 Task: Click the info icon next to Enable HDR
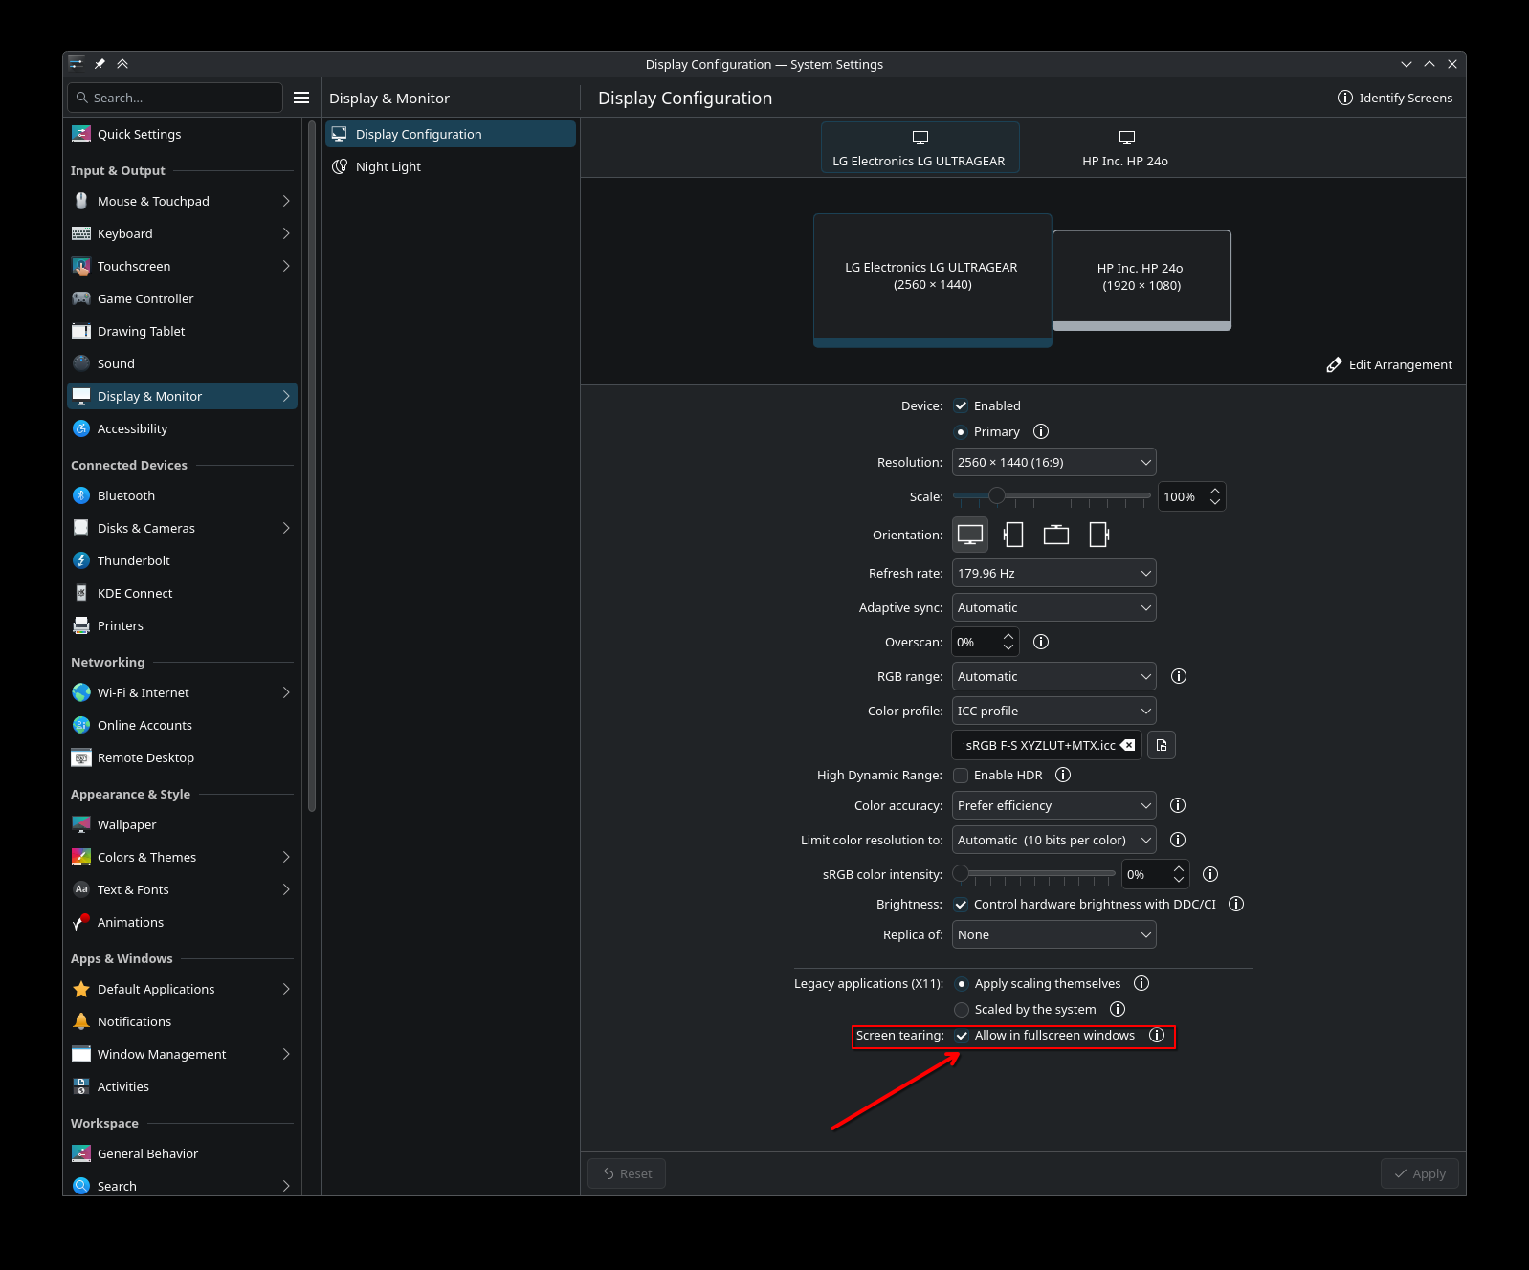tap(1063, 775)
